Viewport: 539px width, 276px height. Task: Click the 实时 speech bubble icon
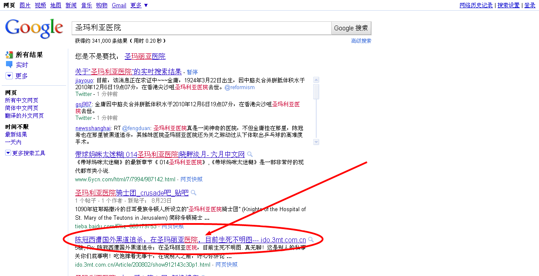click(x=9, y=65)
